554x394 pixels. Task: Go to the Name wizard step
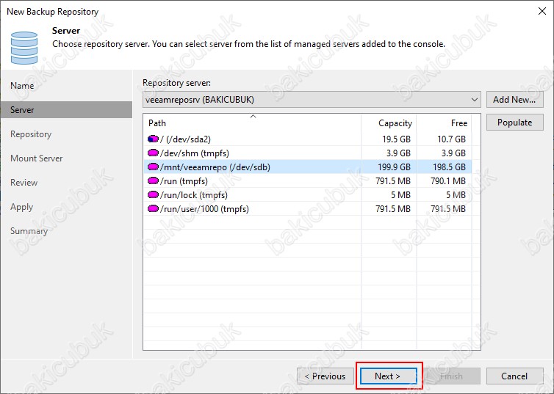pos(22,86)
